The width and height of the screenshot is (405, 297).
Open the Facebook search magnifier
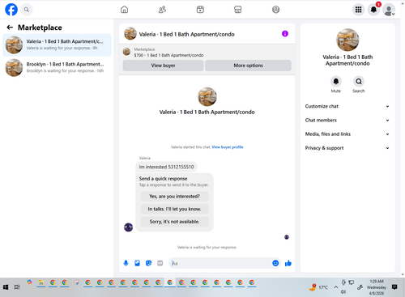tap(27, 10)
